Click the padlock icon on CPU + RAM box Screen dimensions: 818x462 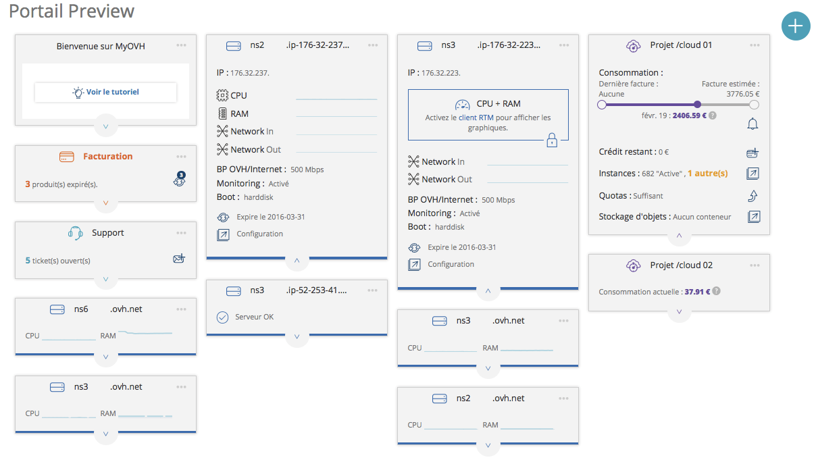pyautogui.click(x=552, y=140)
